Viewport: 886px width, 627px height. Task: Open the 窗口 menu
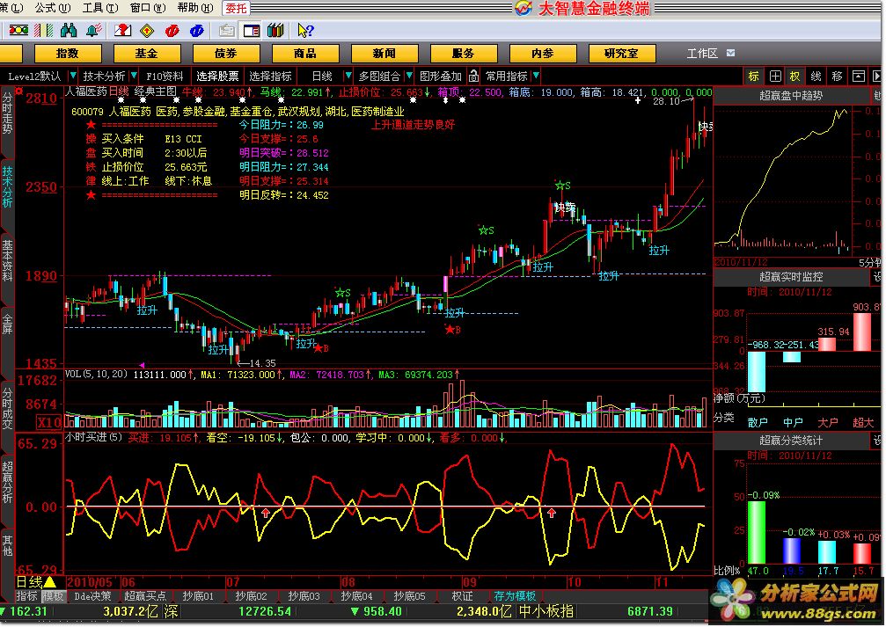click(x=148, y=8)
